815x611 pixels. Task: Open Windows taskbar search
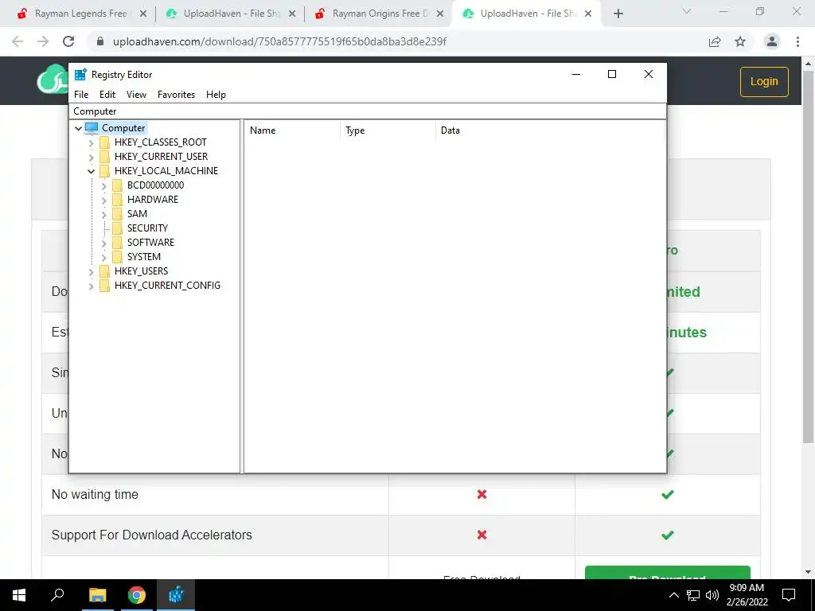pos(57,594)
